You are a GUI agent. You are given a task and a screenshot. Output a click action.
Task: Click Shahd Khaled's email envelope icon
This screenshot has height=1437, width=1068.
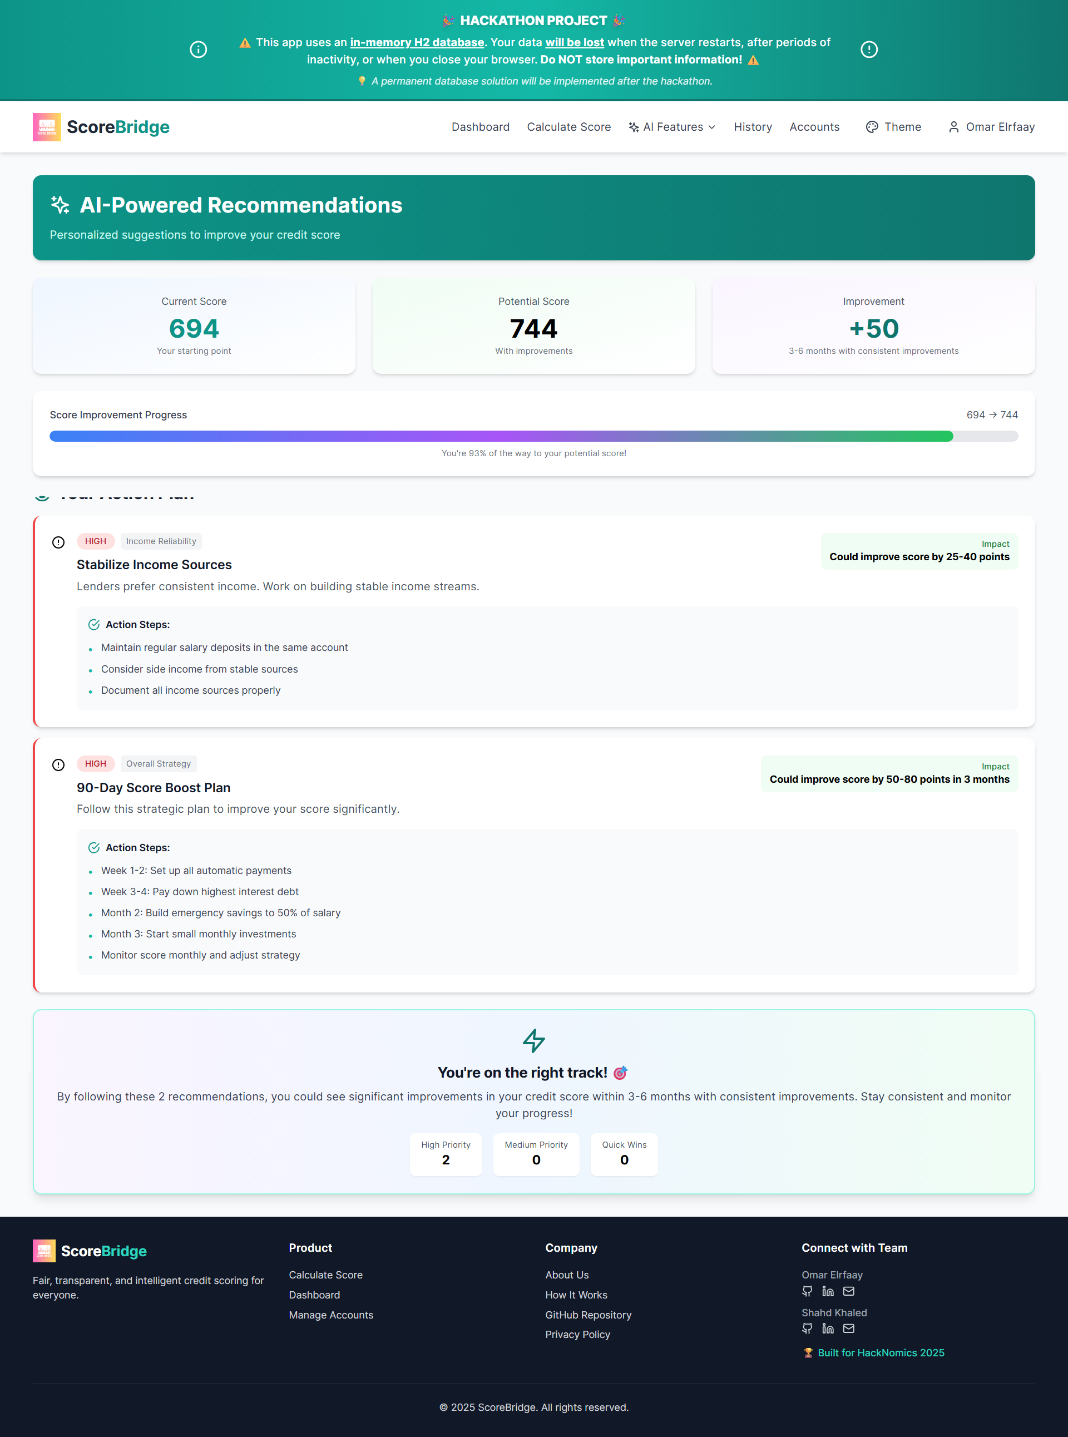pyautogui.click(x=848, y=1329)
